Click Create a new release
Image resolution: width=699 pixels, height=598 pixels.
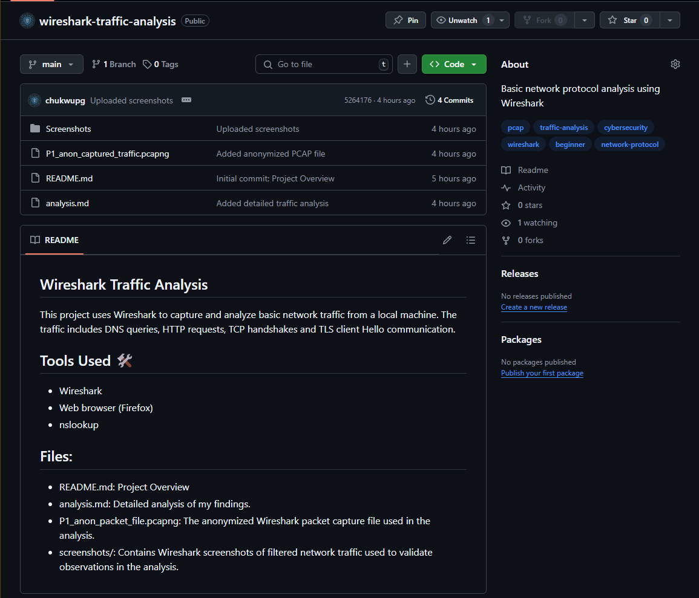pyautogui.click(x=534, y=307)
